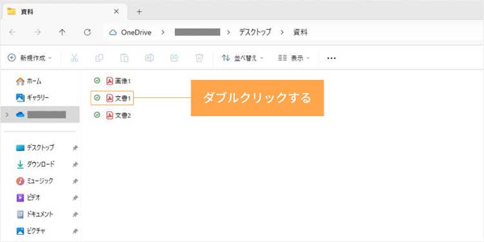
Task: Click the sync status checkmark for 文書1
Action: pyautogui.click(x=97, y=98)
